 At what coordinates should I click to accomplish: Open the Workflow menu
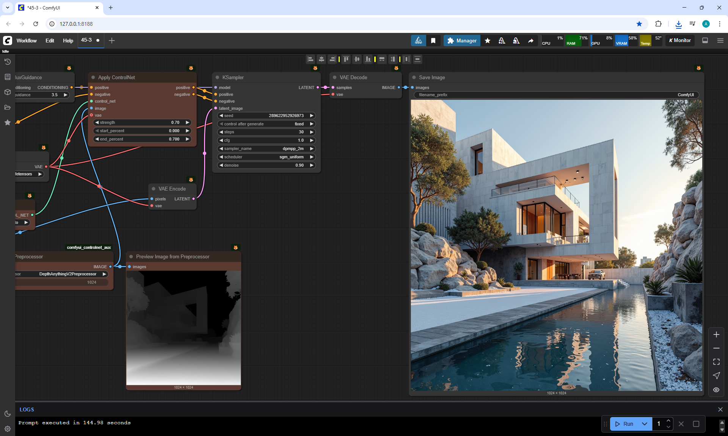tap(27, 41)
